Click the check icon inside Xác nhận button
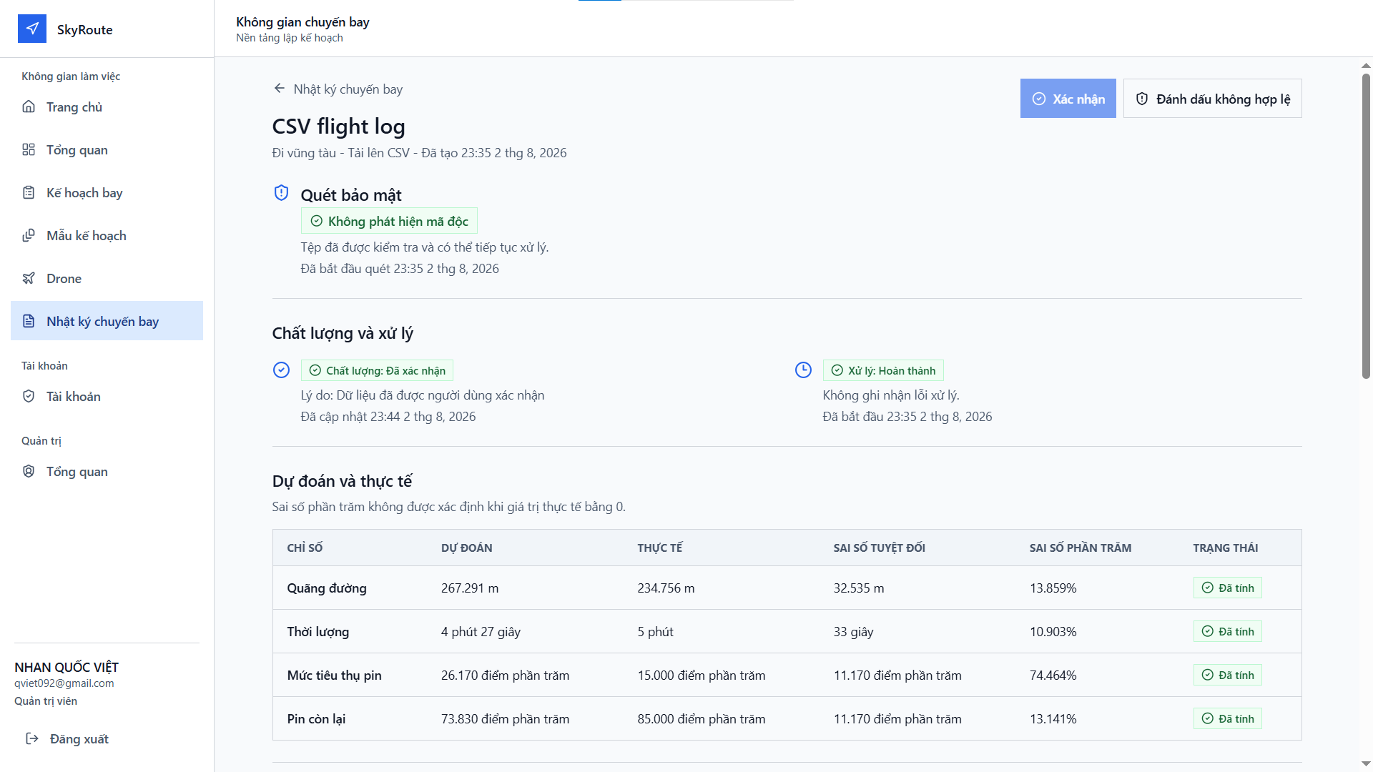 (x=1039, y=99)
